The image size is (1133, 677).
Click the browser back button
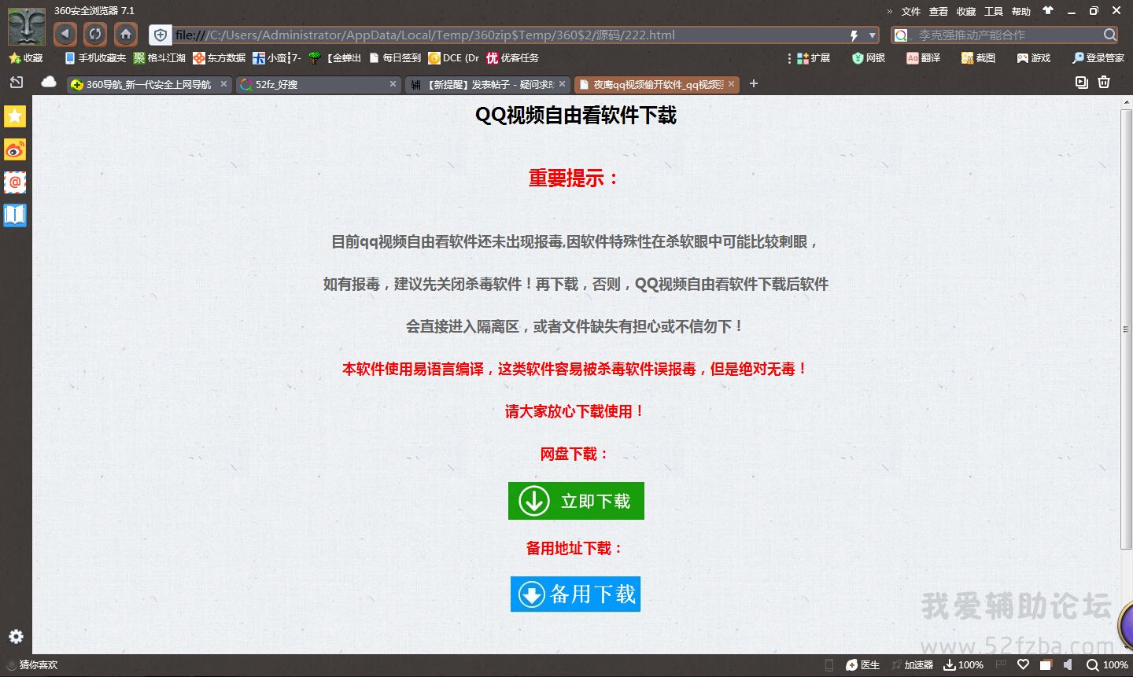65,34
